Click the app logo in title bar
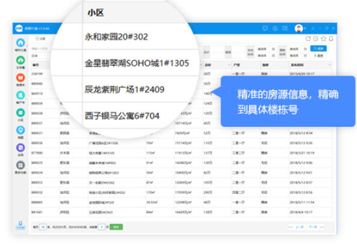 pos(19,29)
